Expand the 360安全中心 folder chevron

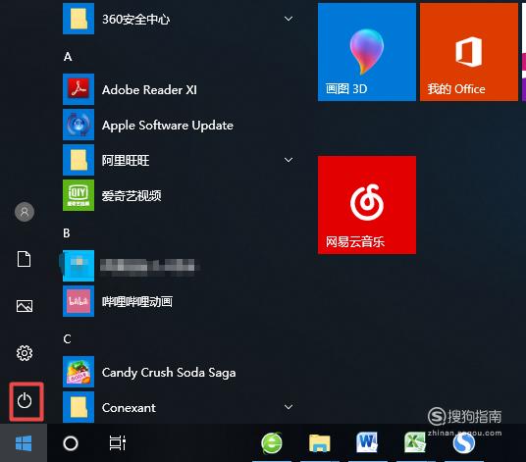(289, 19)
